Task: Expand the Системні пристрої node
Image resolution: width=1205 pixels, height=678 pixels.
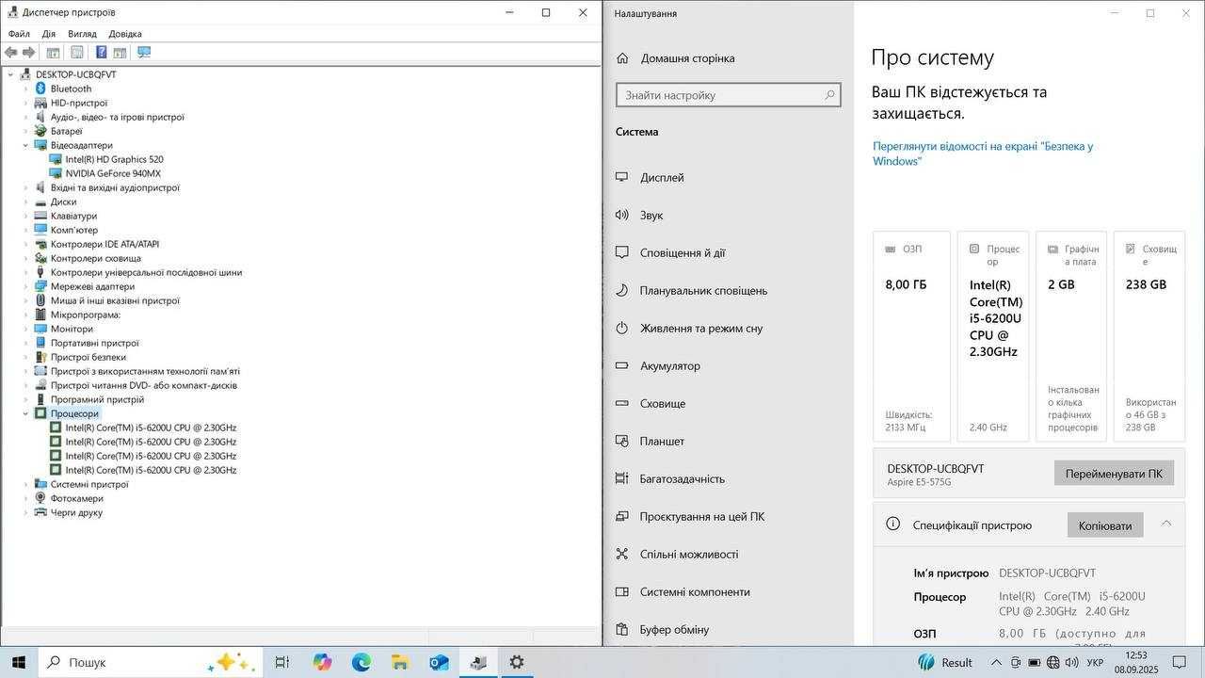Action: click(26, 484)
